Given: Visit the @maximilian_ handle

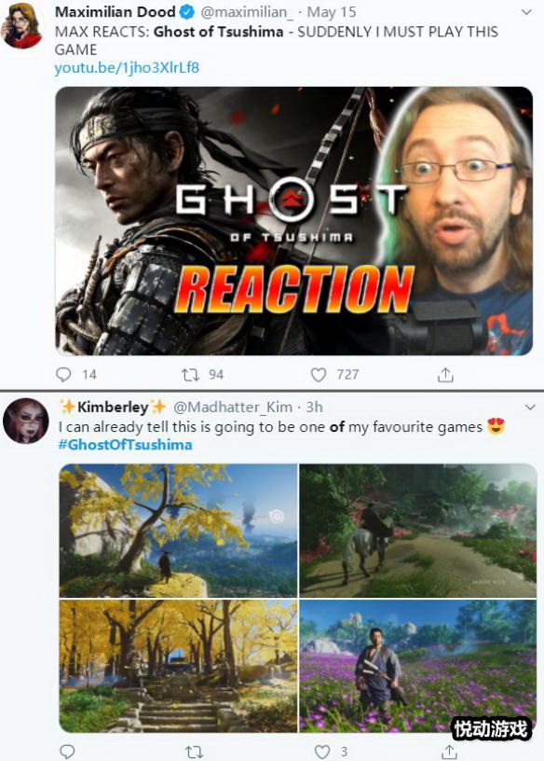Looking at the screenshot, I should [247, 12].
